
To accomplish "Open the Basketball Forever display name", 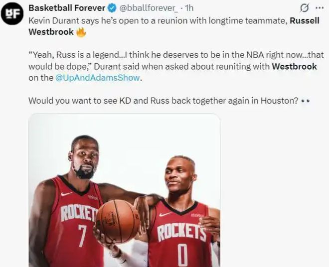I will coord(67,8).
